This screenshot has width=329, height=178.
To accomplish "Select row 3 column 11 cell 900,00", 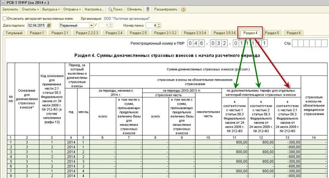I will pos(235,152).
